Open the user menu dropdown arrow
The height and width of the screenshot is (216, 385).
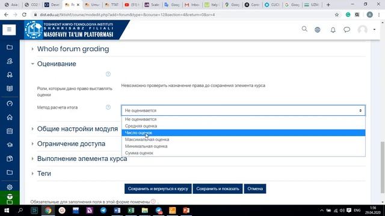tap(374, 29)
